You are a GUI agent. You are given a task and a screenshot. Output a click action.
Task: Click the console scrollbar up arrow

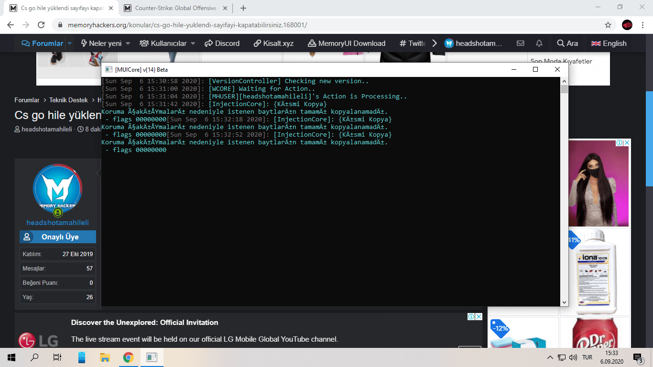(564, 81)
